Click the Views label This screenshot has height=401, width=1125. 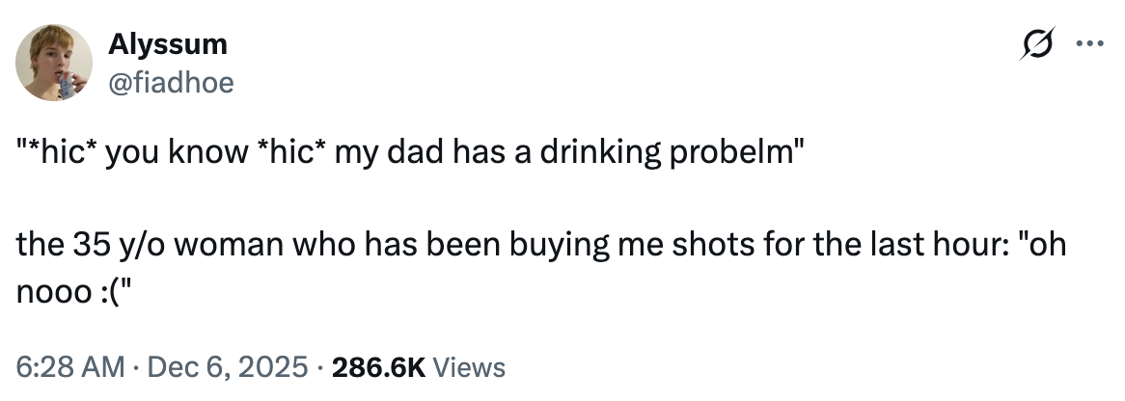[x=468, y=367]
